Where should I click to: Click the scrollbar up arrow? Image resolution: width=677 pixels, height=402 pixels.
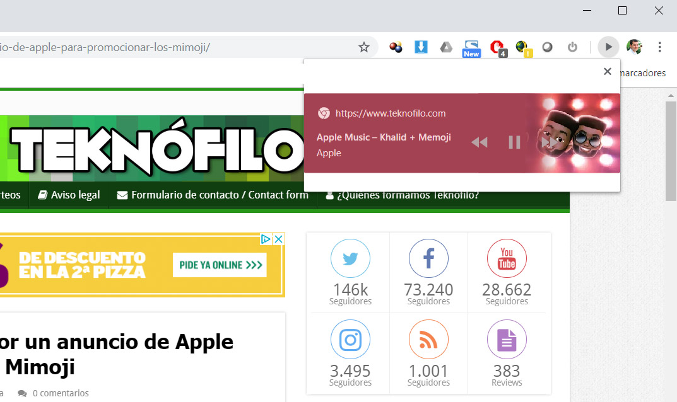pyautogui.click(x=671, y=95)
